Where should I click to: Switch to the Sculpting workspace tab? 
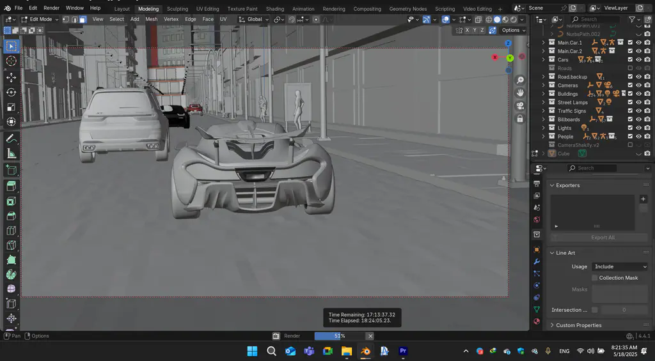(x=177, y=9)
